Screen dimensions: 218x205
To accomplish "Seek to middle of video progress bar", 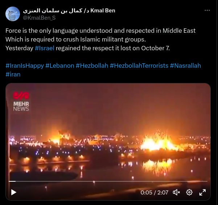I will pos(108,181).
